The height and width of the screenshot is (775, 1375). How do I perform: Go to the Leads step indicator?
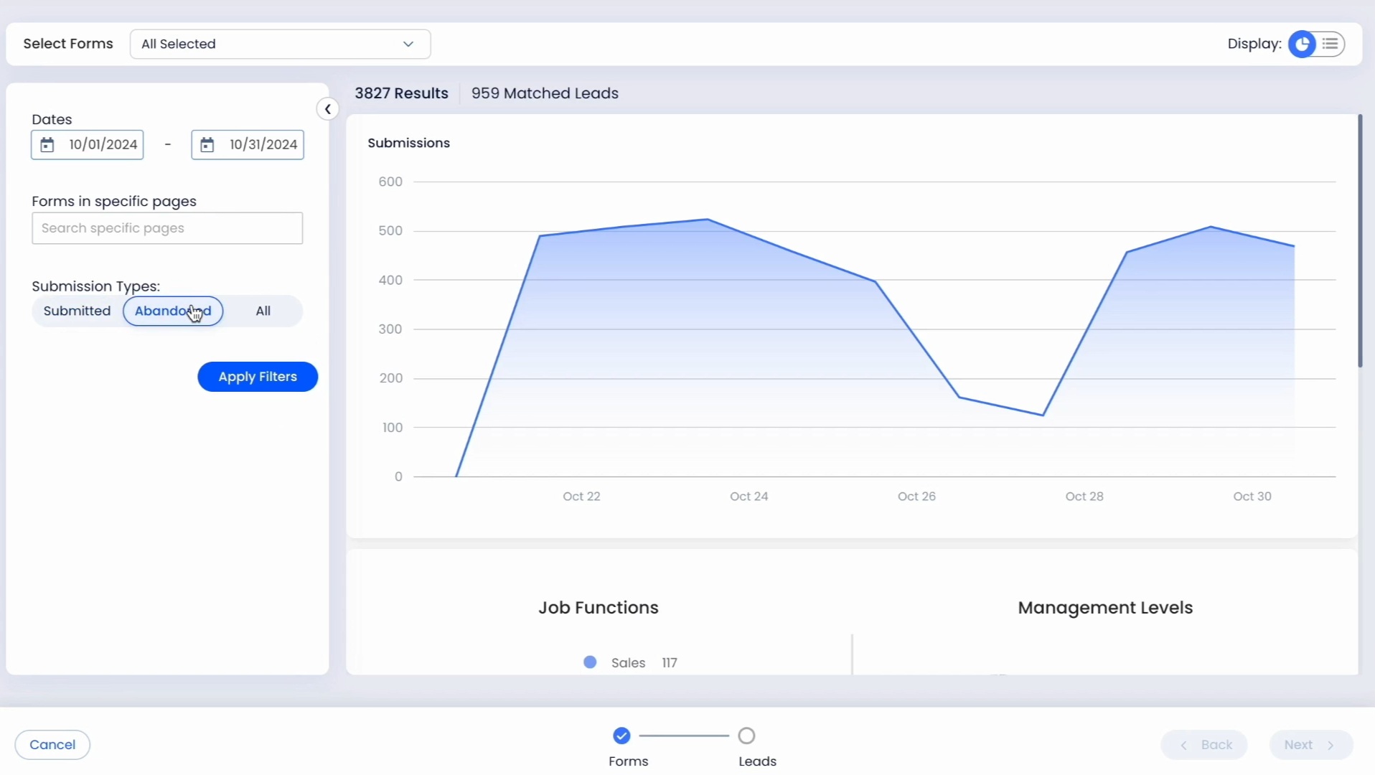pyautogui.click(x=747, y=736)
